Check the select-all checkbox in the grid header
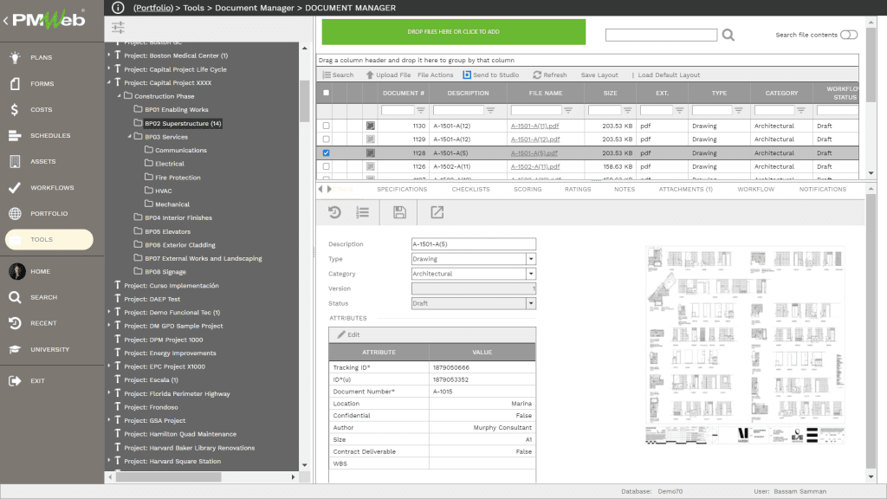 coord(327,93)
